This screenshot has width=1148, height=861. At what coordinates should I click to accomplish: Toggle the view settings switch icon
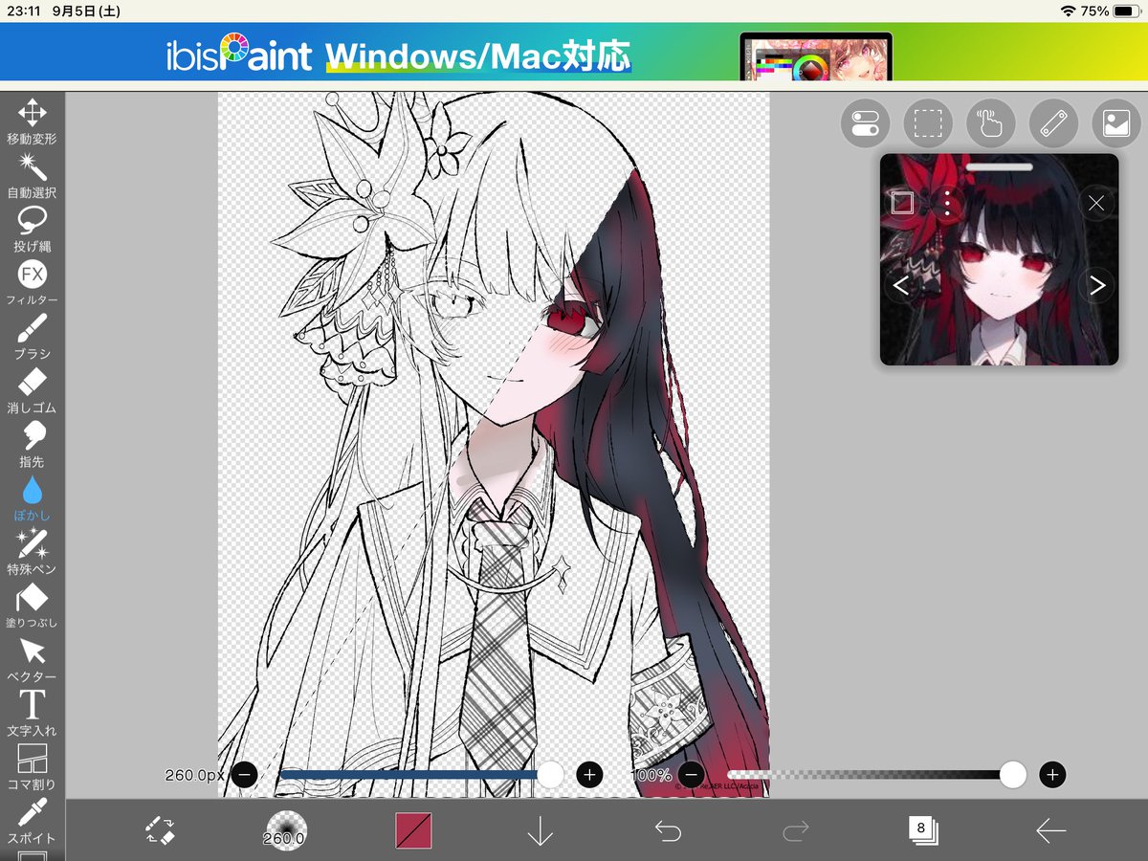click(x=865, y=123)
